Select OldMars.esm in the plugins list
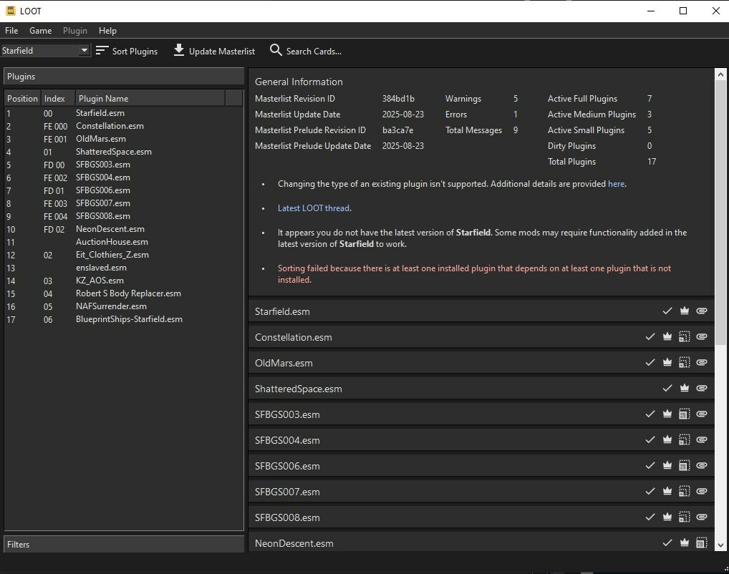Viewport: 729px width, 574px height. tap(124, 139)
